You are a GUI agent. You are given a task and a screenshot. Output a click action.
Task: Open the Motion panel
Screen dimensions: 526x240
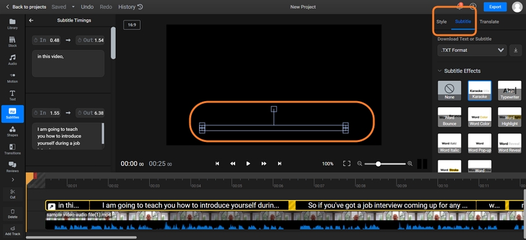click(x=12, y=78)
